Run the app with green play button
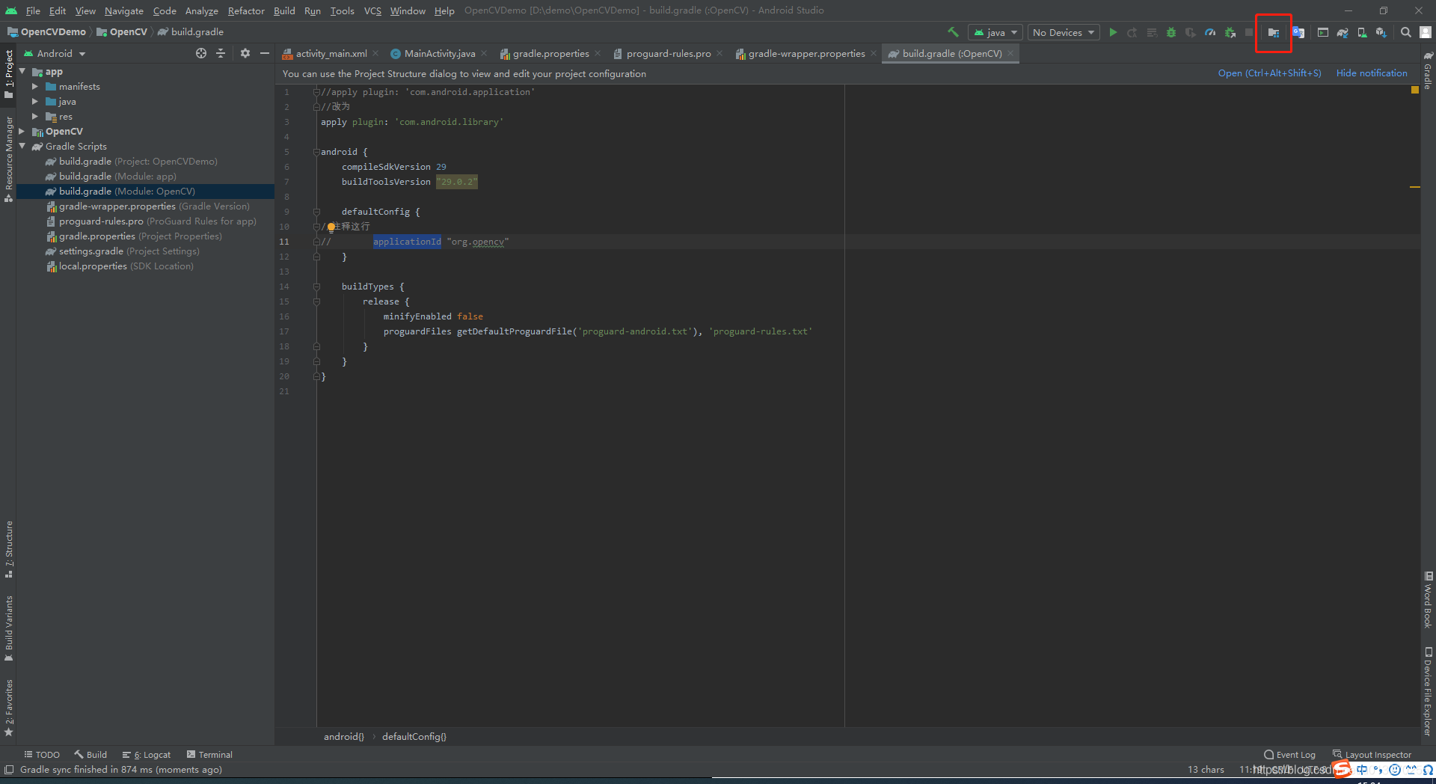This screenshot has width=1436, height=784. click(1113, 32)
